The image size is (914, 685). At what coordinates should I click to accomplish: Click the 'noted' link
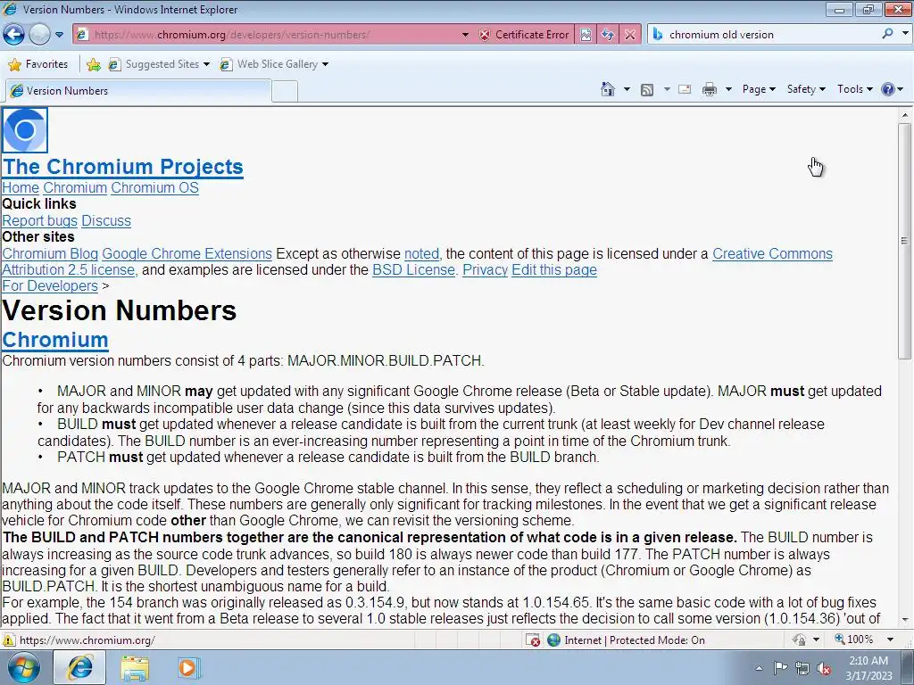(421, 254)
